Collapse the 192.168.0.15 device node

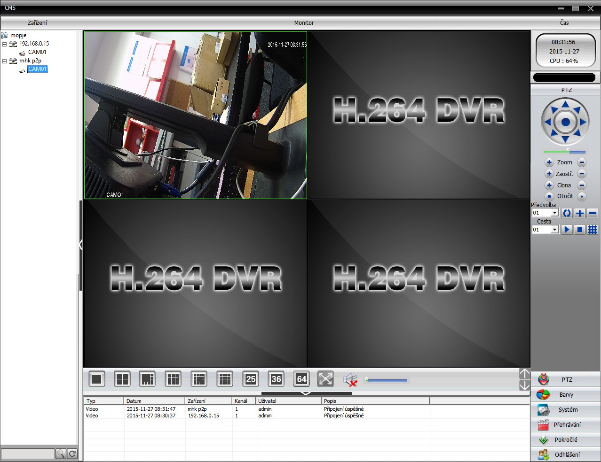pyautogui.click(x=4, y=44)
